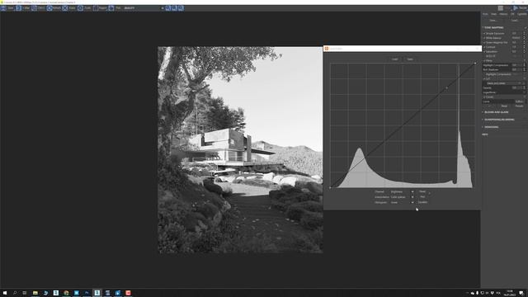Expand the Bloom and Glare section
The height and width of the screenshot is (297, 528).
(496, 112)
